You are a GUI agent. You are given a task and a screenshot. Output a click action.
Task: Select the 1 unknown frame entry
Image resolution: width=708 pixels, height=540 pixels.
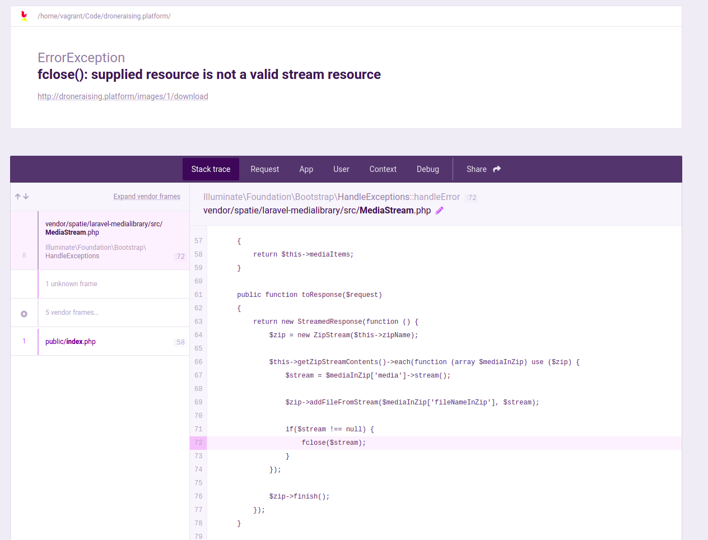(x=100, y=284)
